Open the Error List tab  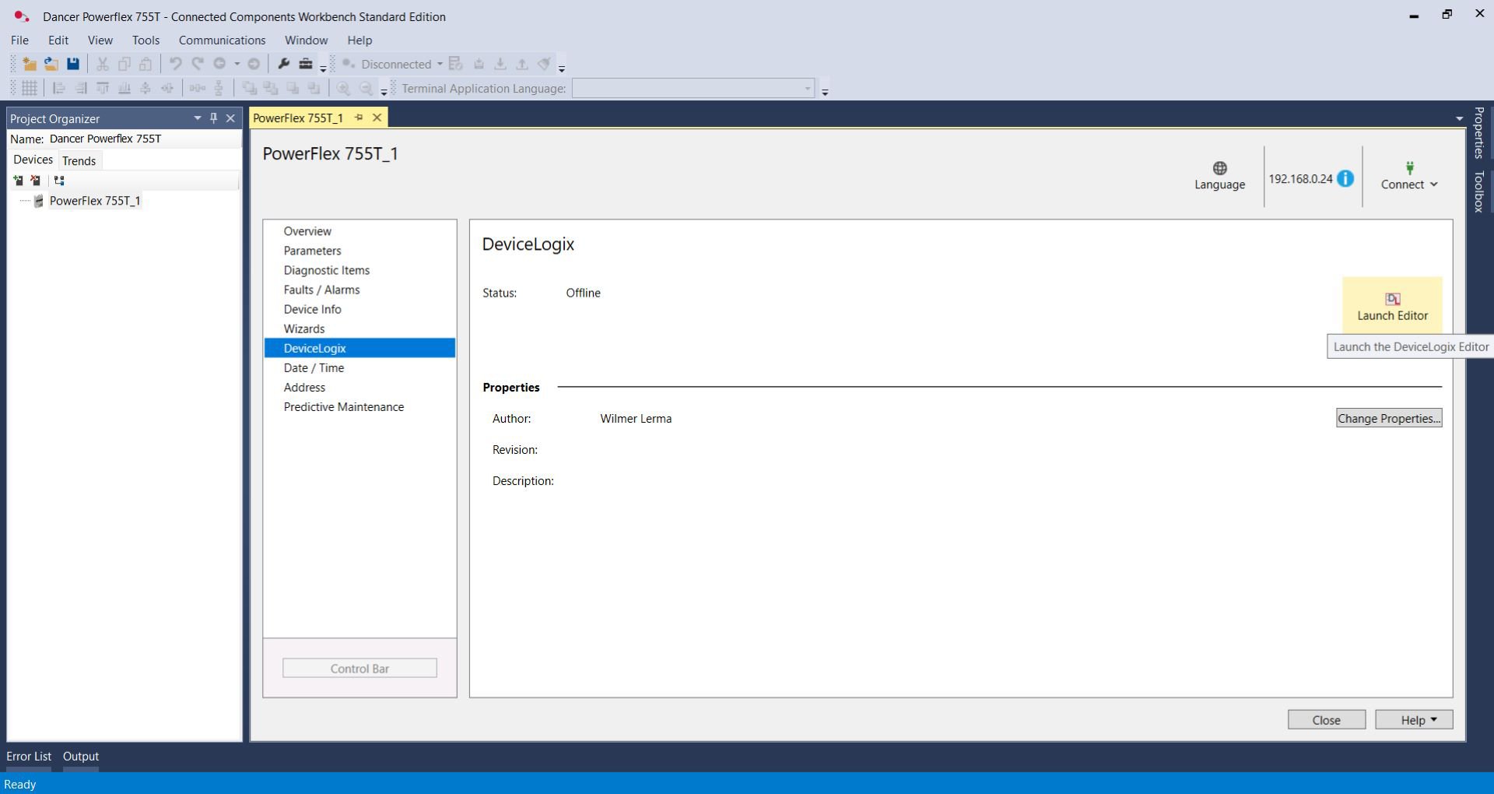(29, 756)
